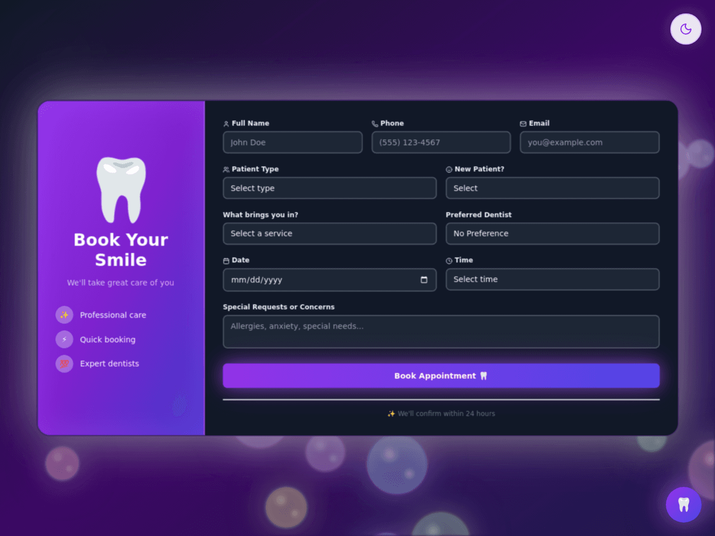Focus the Full Name input field
This screenshot has width=715, height=536.
[293, 142]
